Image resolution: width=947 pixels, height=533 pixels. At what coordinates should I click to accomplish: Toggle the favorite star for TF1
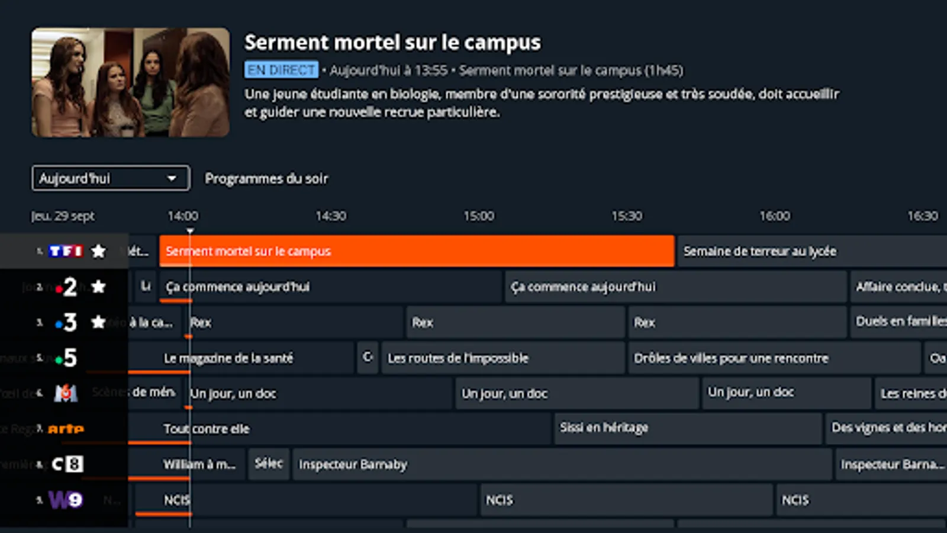tap(98, 251)
